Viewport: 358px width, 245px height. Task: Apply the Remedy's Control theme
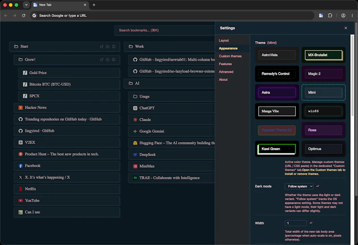(277, 74)
